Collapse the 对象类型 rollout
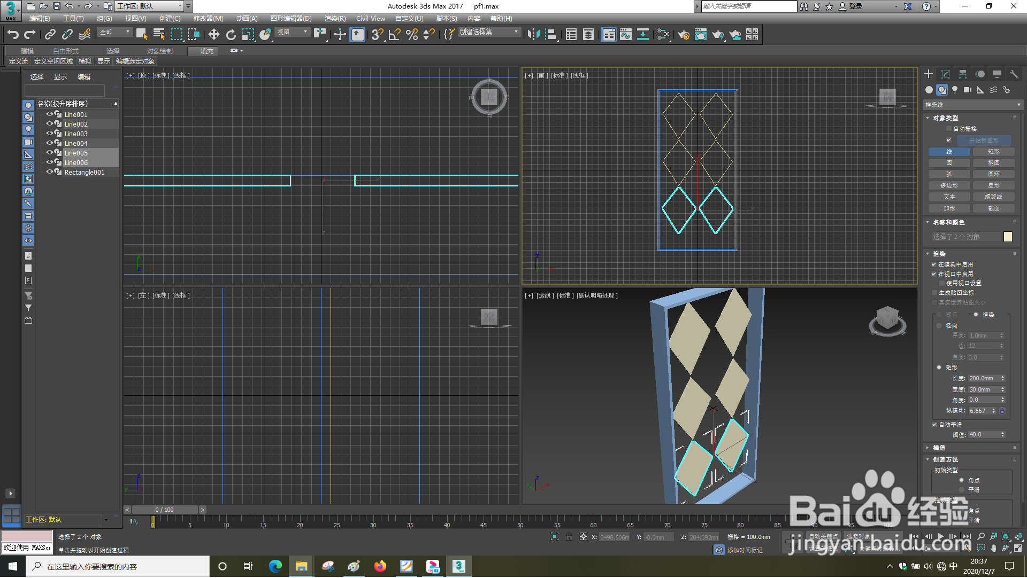The width and height of the screenshot is (1027, 578). 945,118
